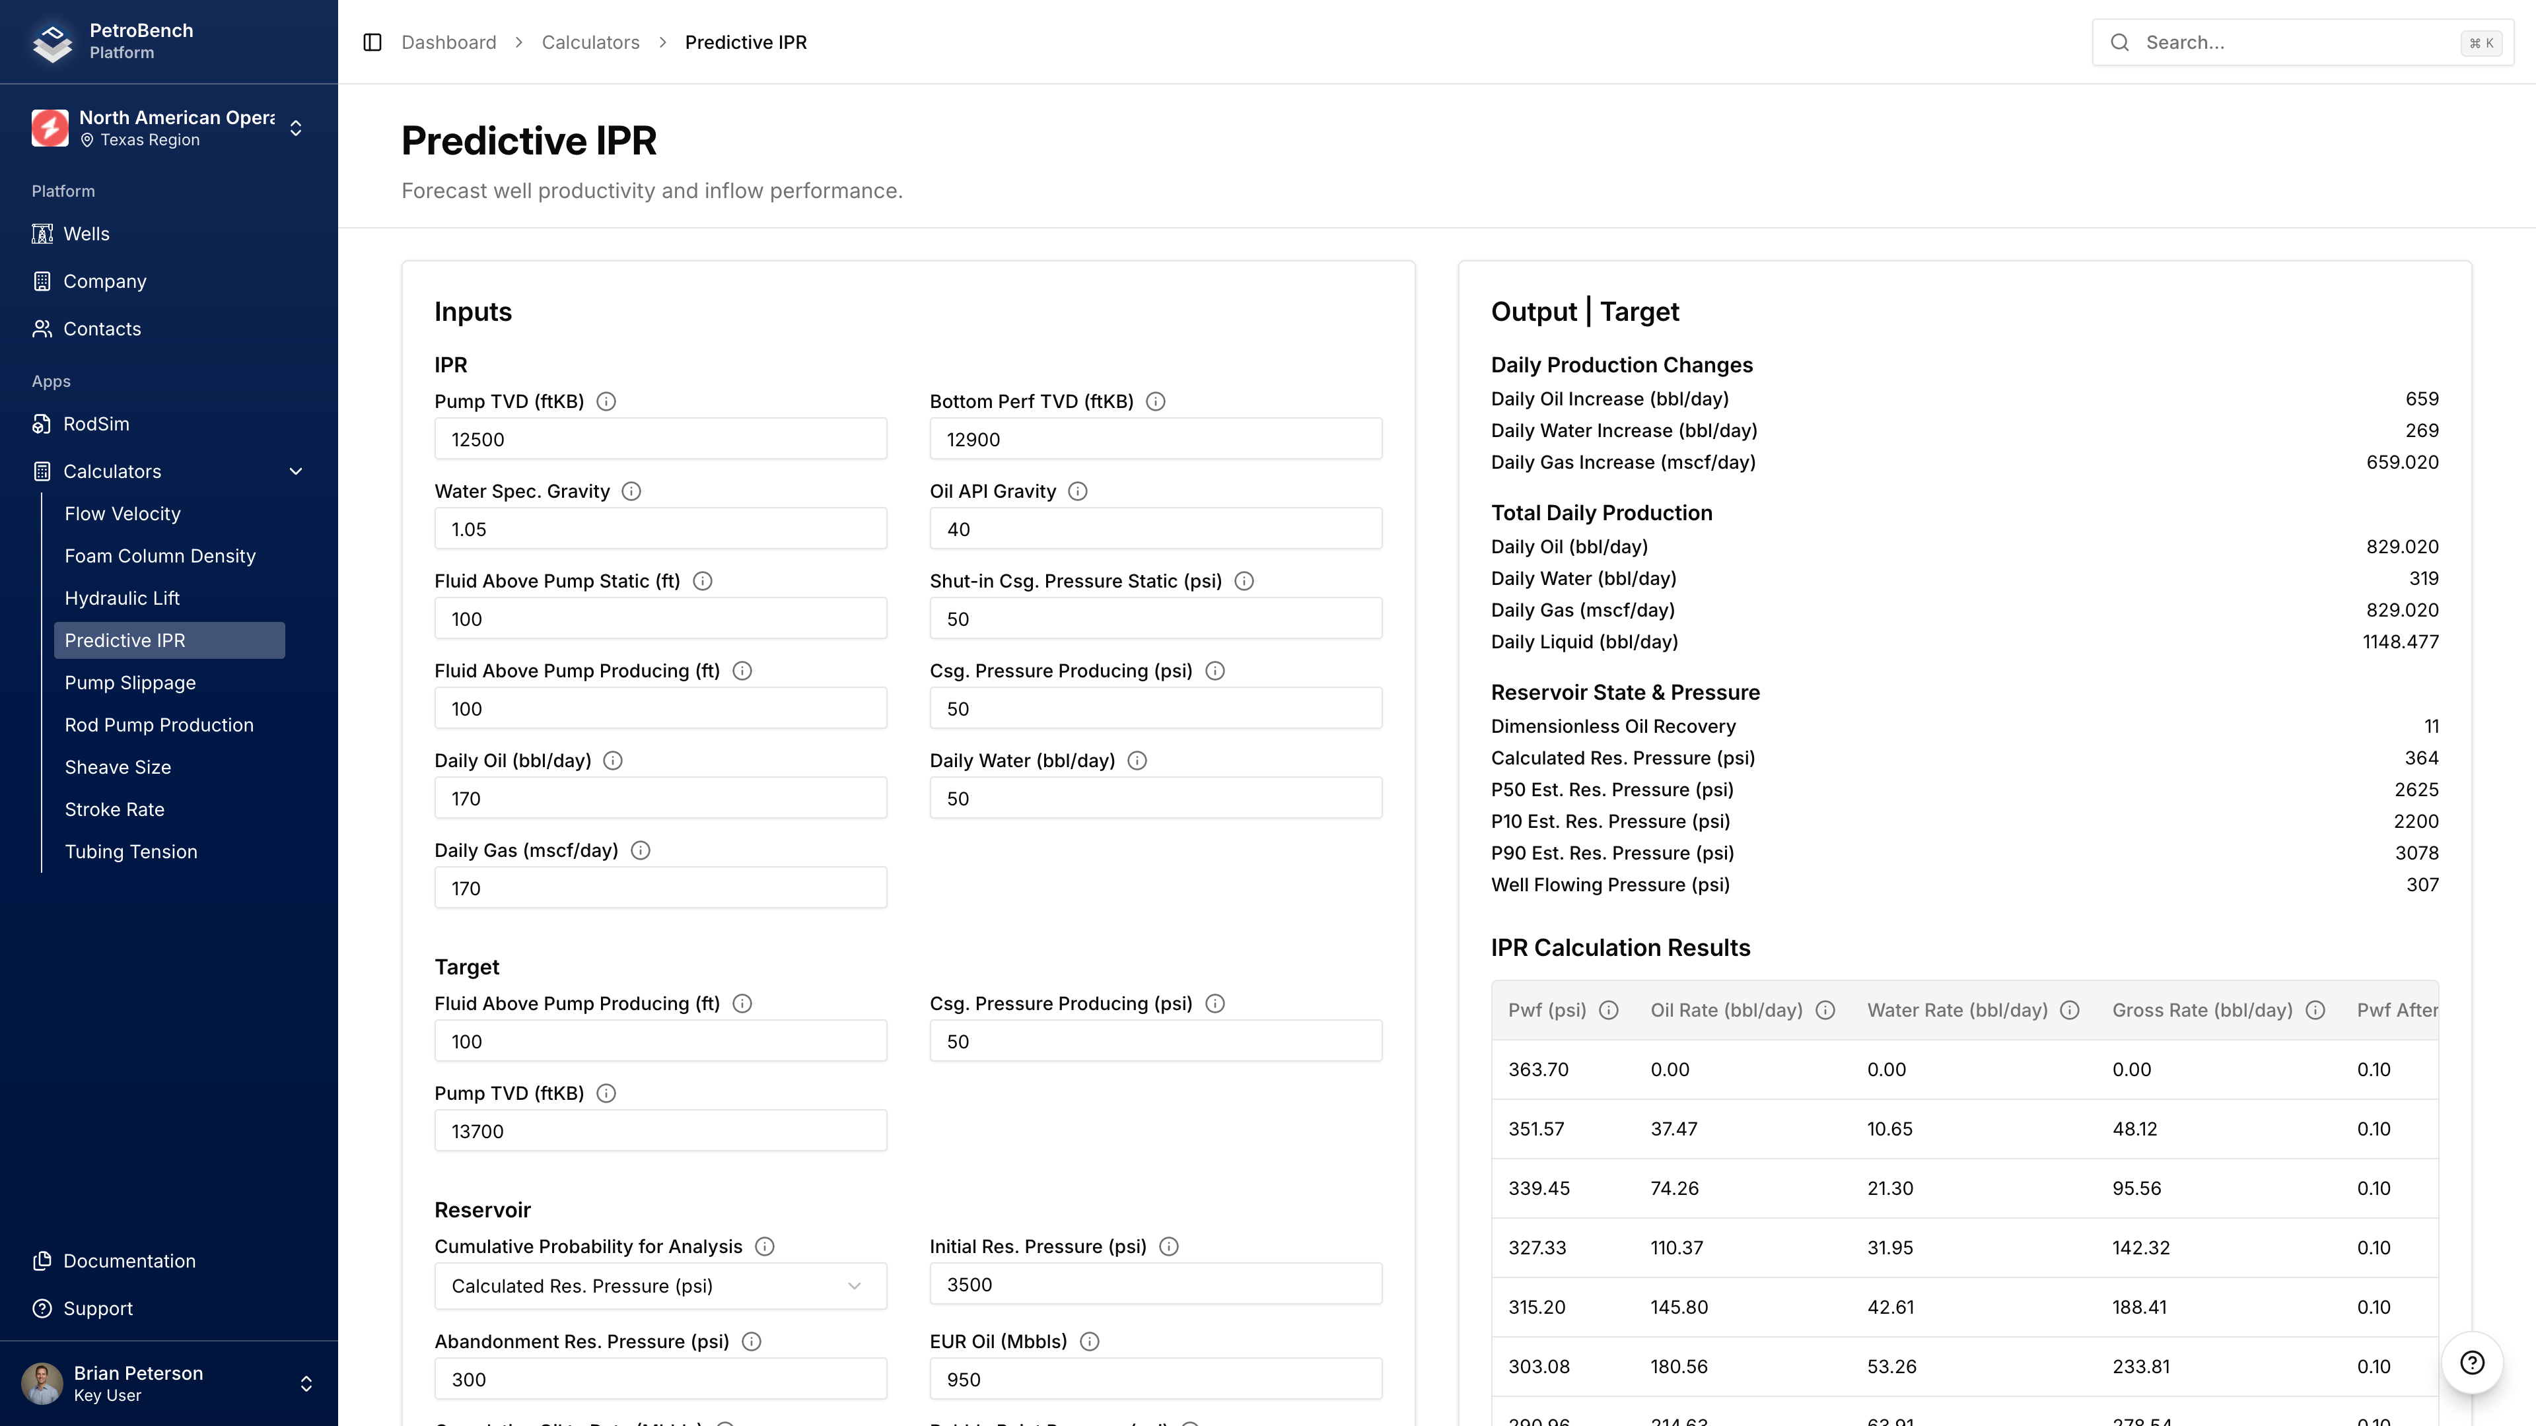
Task: Click the Company icon in sidebar
Action: [42, 281]
